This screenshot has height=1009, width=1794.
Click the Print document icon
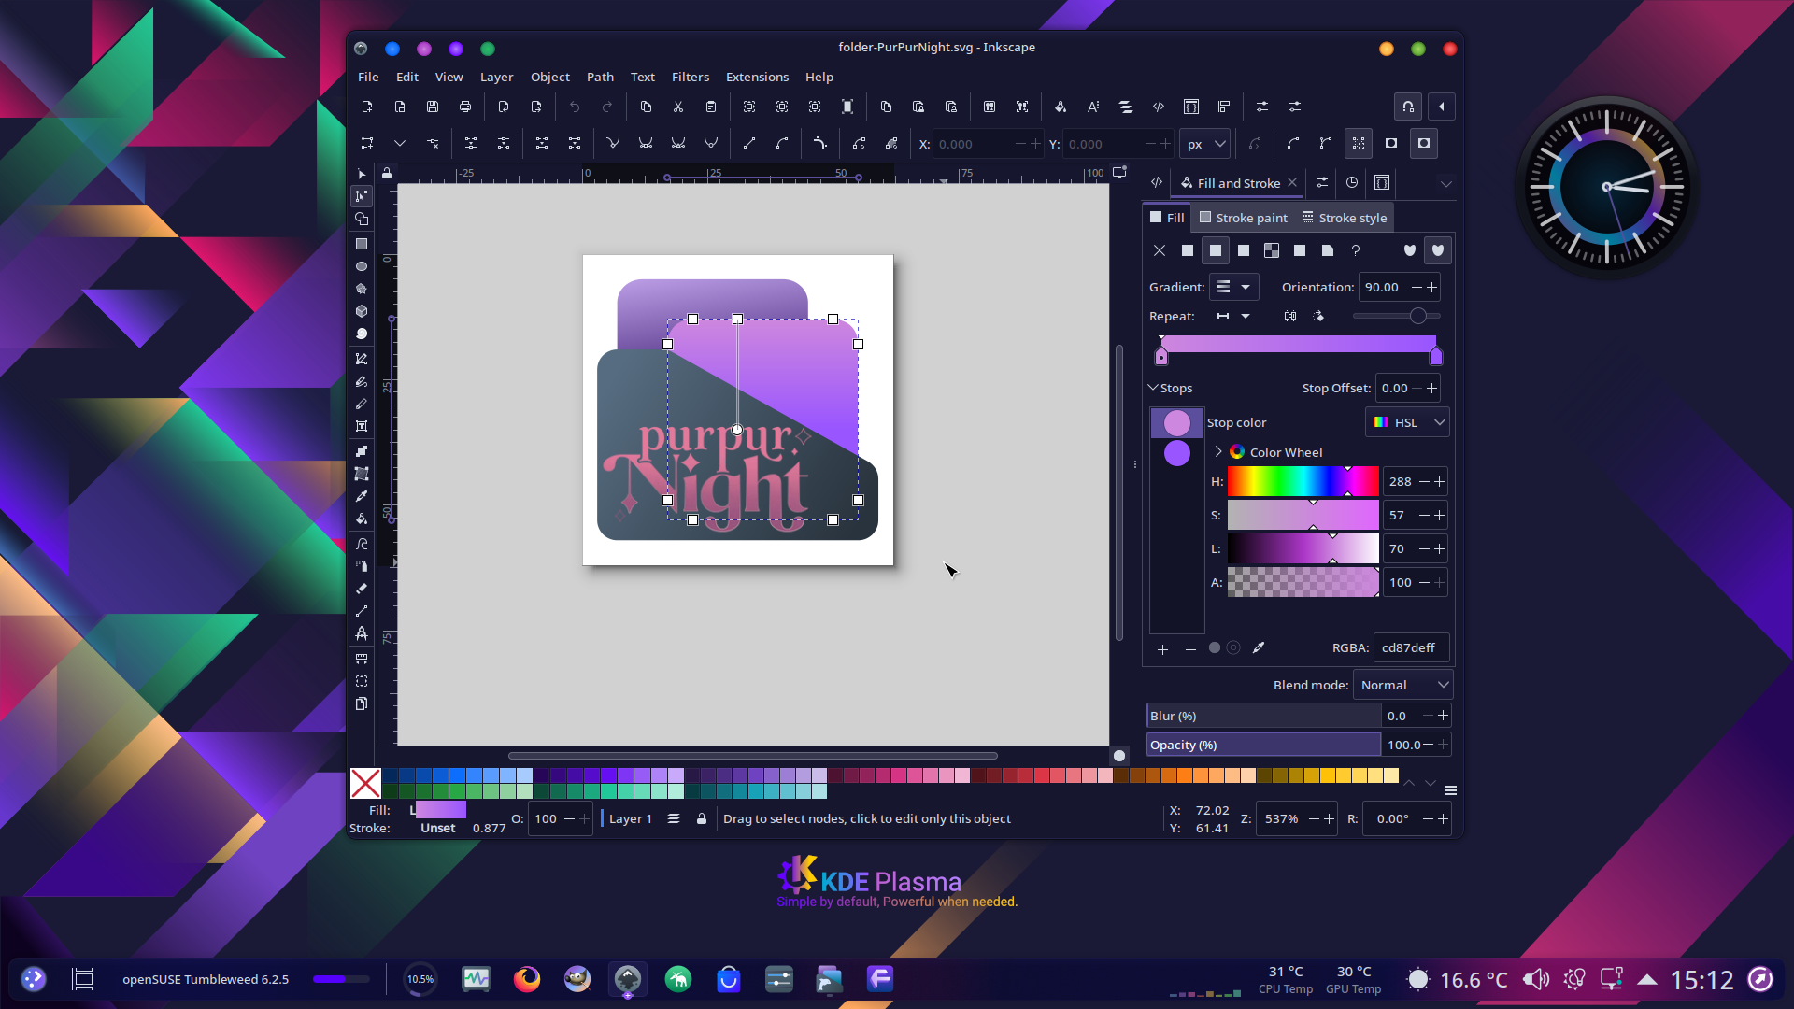[x=465, y=107]
